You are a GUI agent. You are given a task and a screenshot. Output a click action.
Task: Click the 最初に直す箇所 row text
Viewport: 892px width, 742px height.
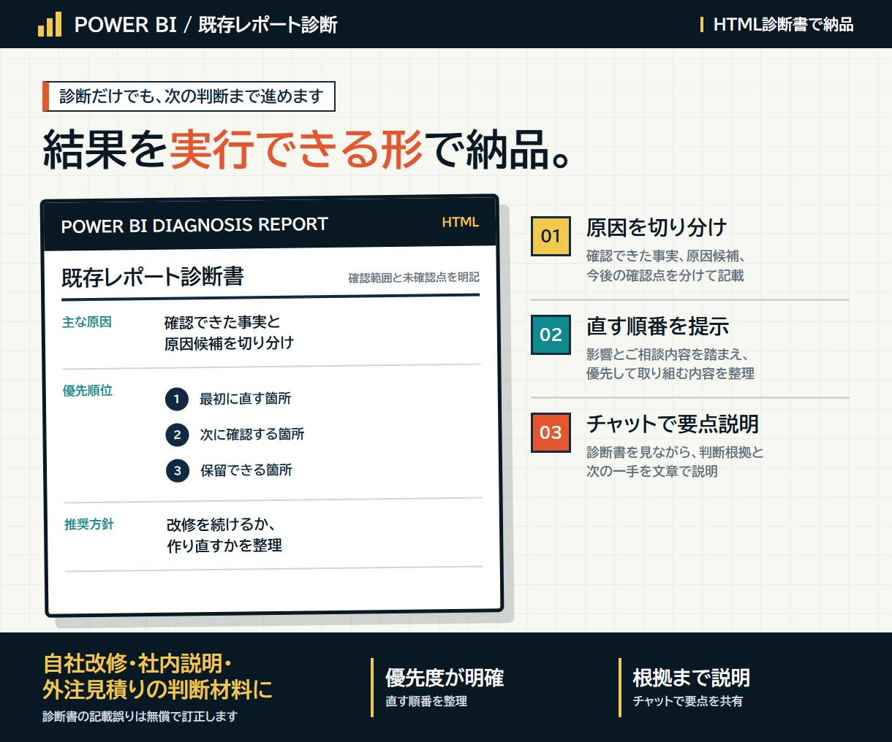click(x=246, y=399)
